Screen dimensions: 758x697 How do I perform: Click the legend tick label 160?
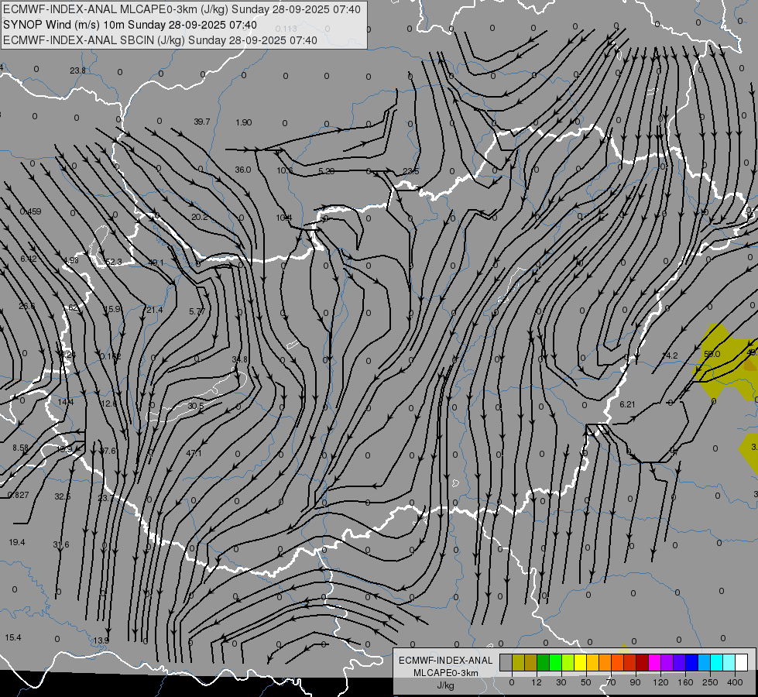[x=685, y=682]
